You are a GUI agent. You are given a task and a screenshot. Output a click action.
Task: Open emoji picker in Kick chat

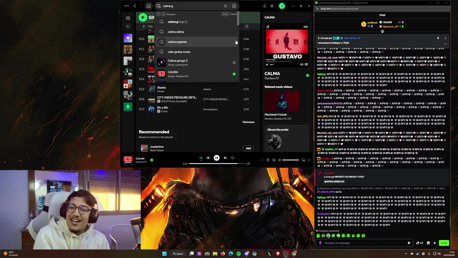coord(409,243)
